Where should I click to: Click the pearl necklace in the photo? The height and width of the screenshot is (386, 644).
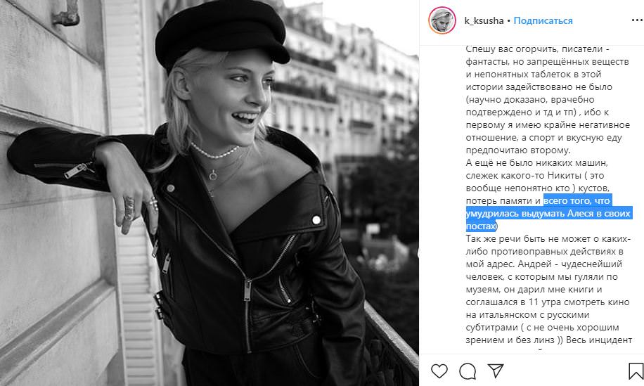[x=214, y=152]
